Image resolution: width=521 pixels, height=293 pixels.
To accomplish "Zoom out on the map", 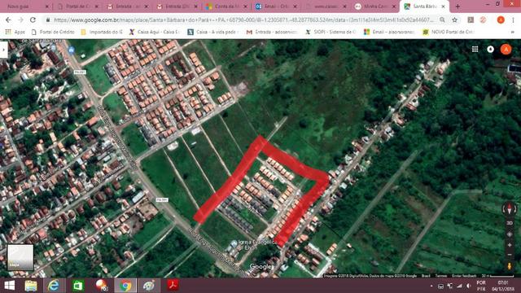I will coord(510,255).
